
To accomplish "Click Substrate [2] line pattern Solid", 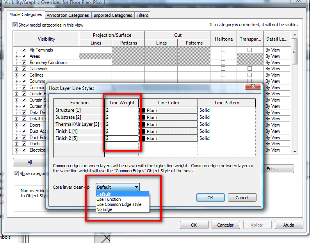I will pyautogui.click(x=226, y=117).
